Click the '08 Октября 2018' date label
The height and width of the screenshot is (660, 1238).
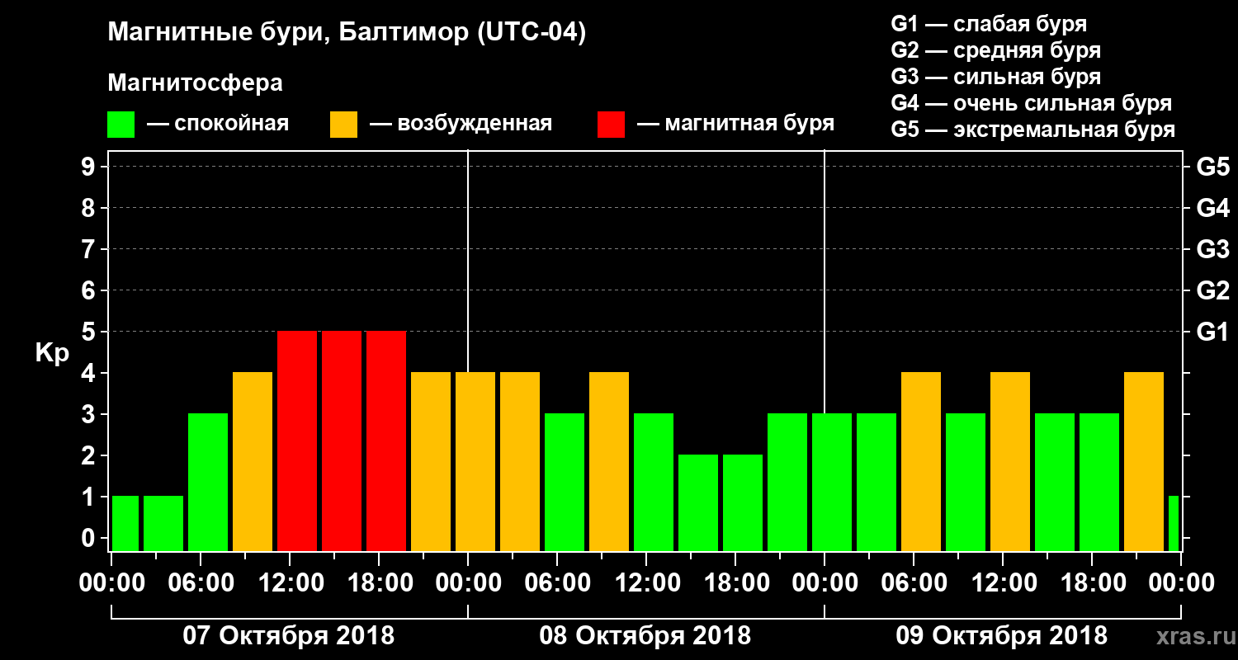click(645, 635)
